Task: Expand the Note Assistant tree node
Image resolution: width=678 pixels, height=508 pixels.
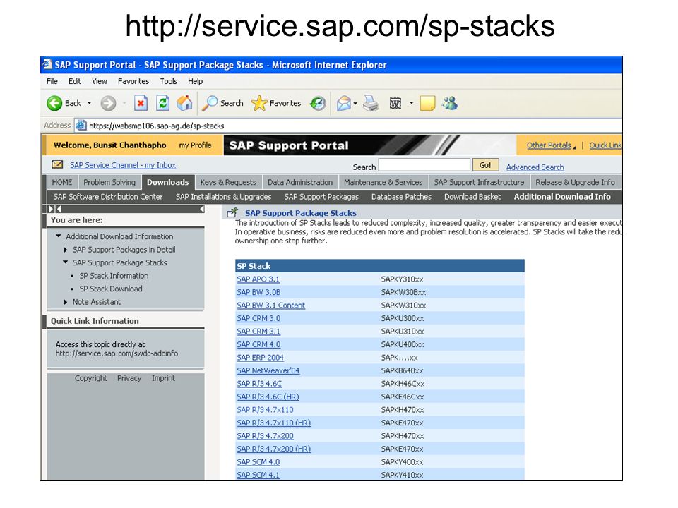Action: [x=65, y=302]
